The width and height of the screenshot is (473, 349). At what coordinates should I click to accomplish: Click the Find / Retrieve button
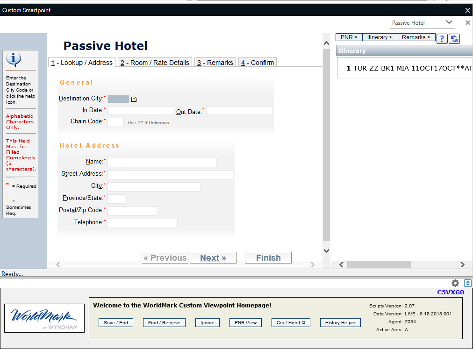164,322
